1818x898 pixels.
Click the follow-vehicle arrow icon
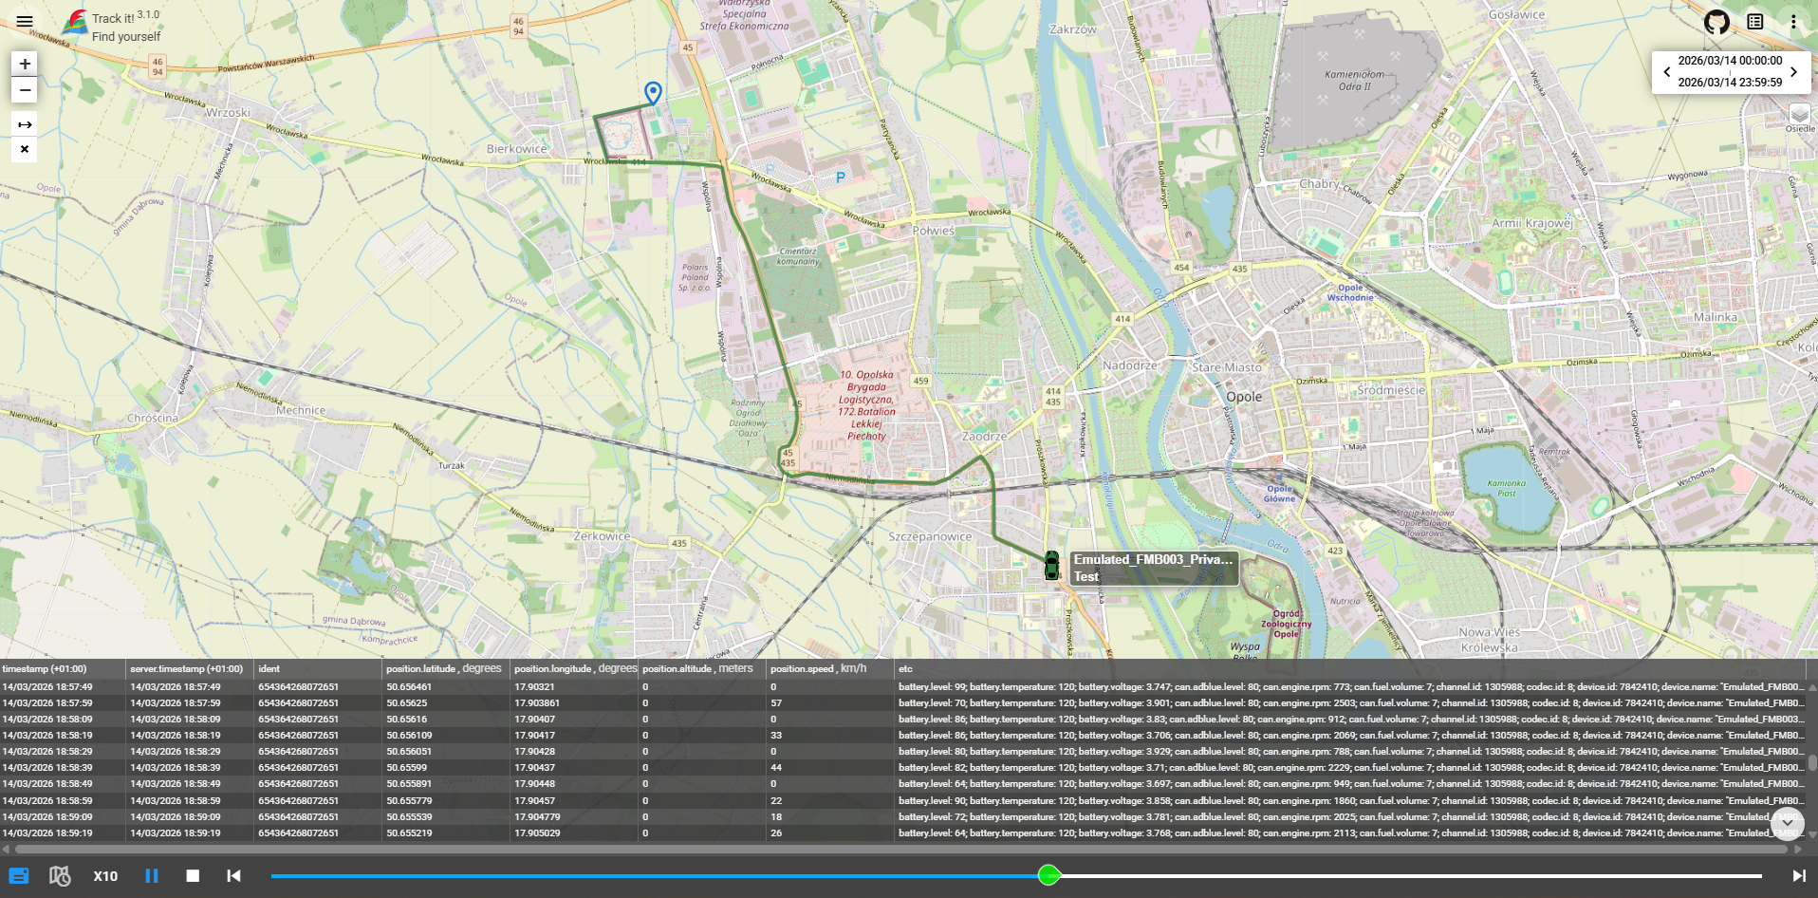pyautogui.click(x=24, y=123)
